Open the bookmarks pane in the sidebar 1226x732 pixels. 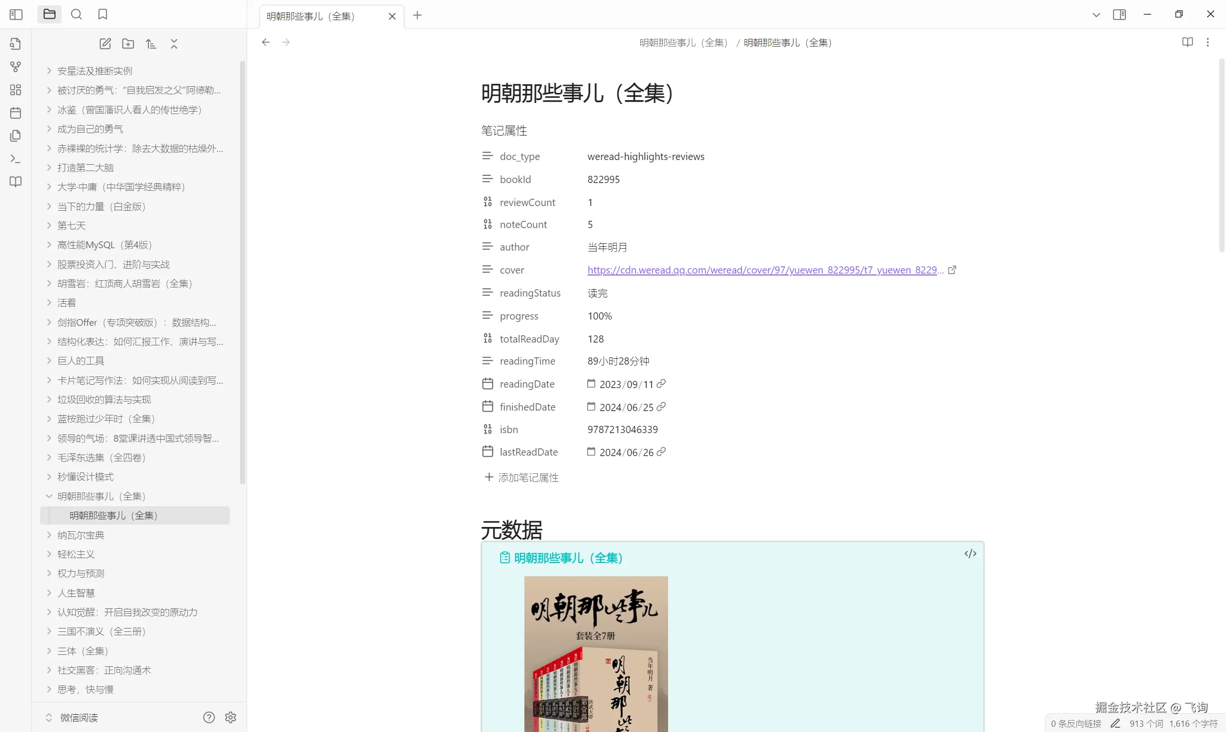(x=102, y=14)
